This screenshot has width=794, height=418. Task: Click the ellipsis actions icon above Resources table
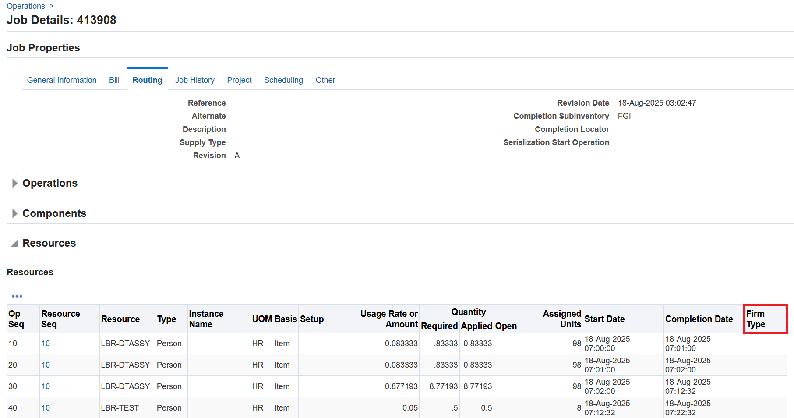pos(17,296)
